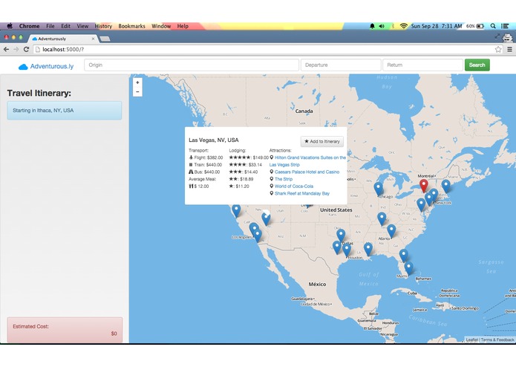Click the battery status icon
The height and width of the screenshot is (367, 516).
pos(480,26)
